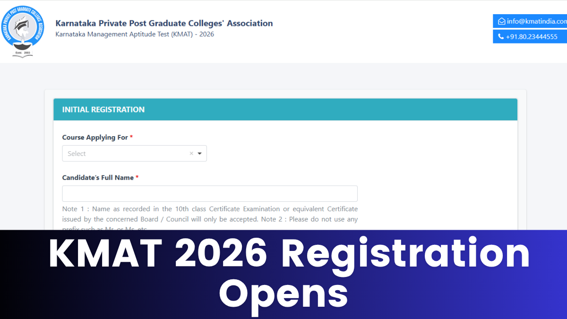Click the Candidate's Full Name label
This screenshot has width=567, height=319.
[x=98, y=178]
